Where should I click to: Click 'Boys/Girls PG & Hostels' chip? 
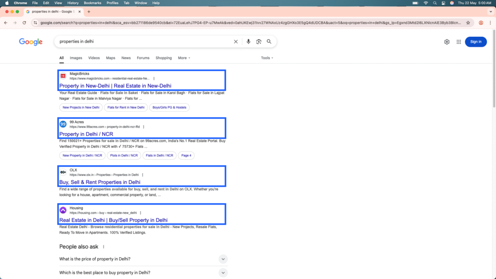pyautogui.click(x=169, y=108)
